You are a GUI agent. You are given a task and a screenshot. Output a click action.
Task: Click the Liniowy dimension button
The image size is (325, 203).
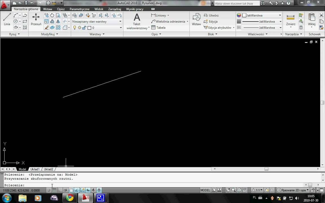click(x=160, y=15)
